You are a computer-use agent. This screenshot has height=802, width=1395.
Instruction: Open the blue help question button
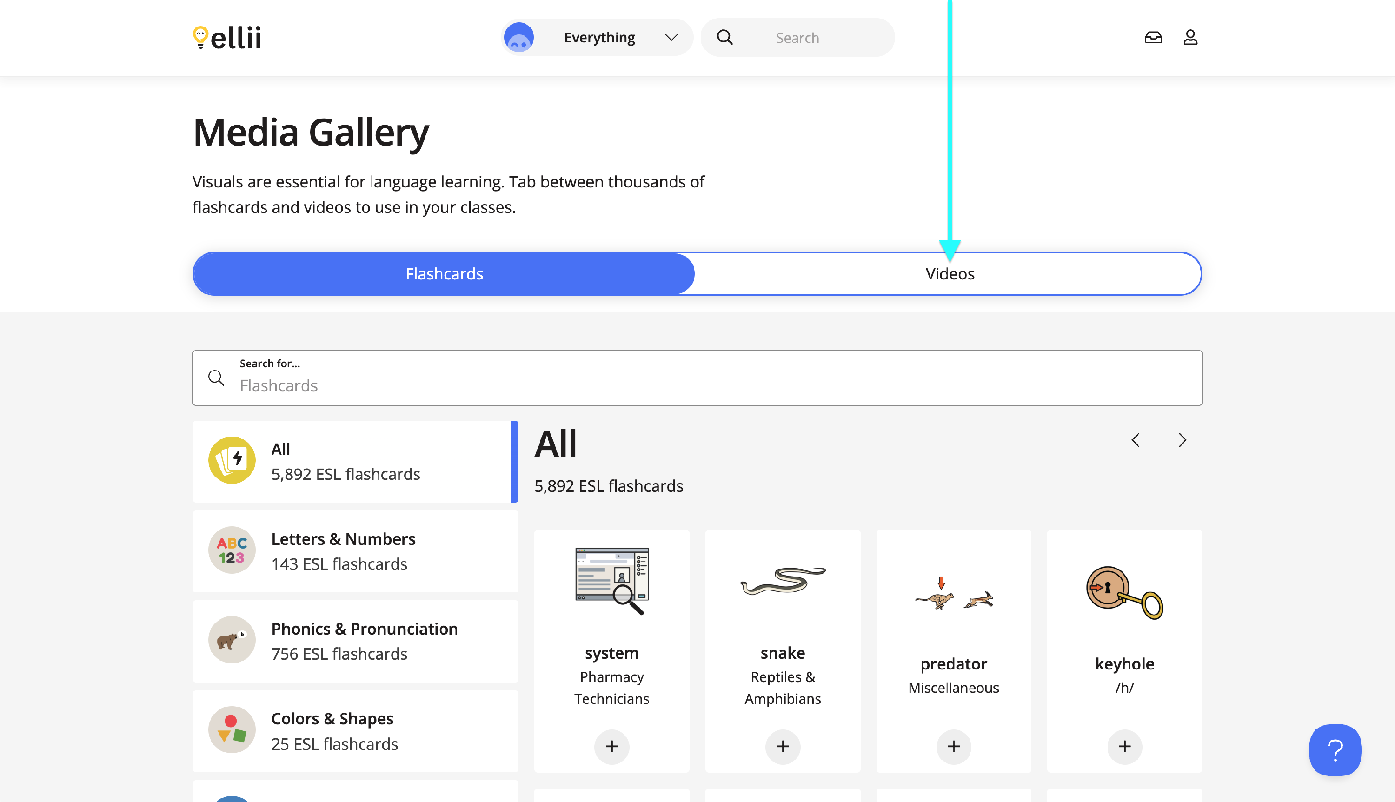tap(1335, 749)
